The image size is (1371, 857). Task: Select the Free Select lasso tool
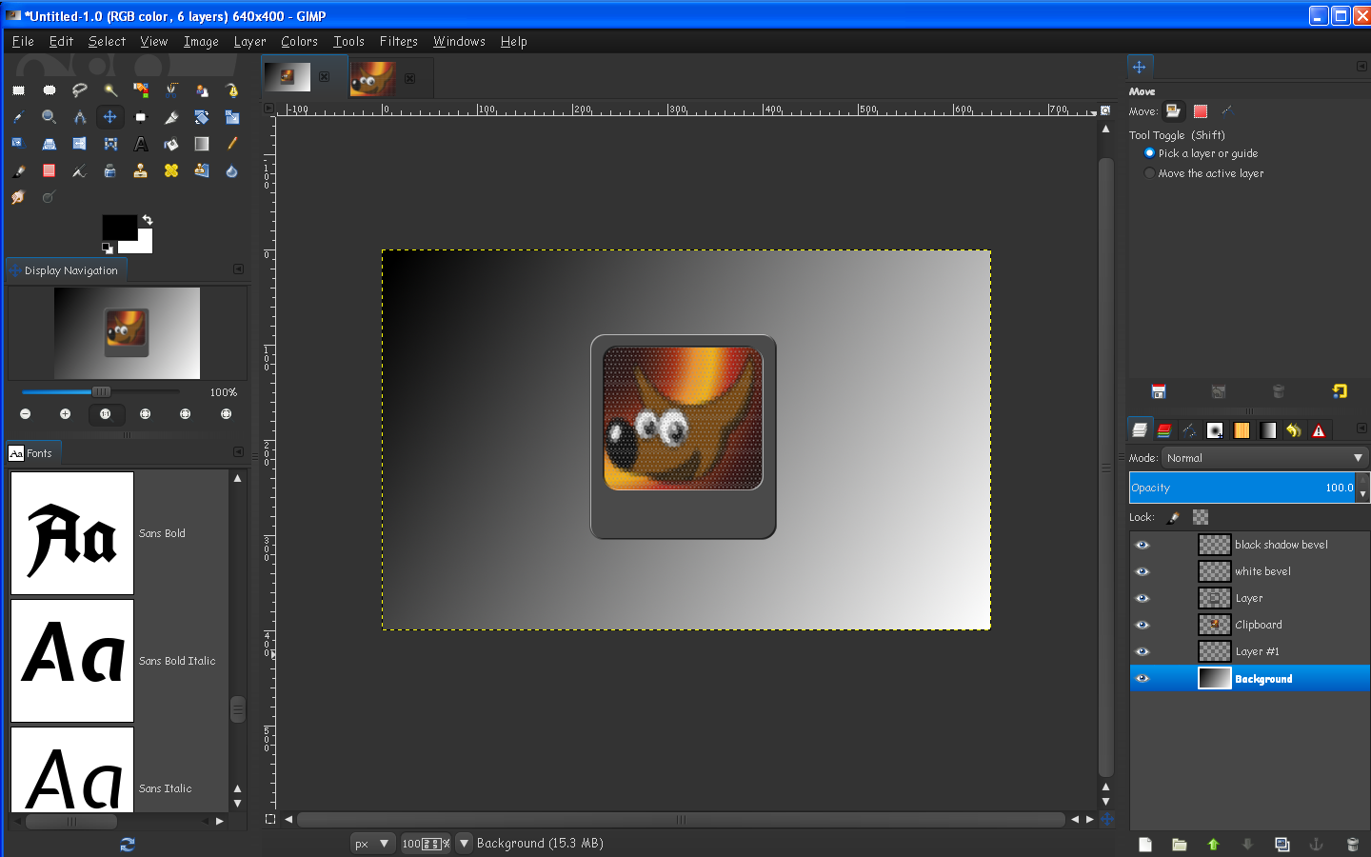(80, 90)
